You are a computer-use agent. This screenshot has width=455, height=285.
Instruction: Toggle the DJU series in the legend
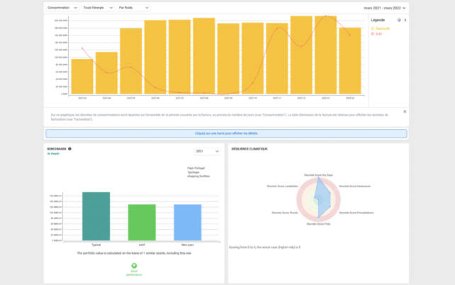pos(378,33)
